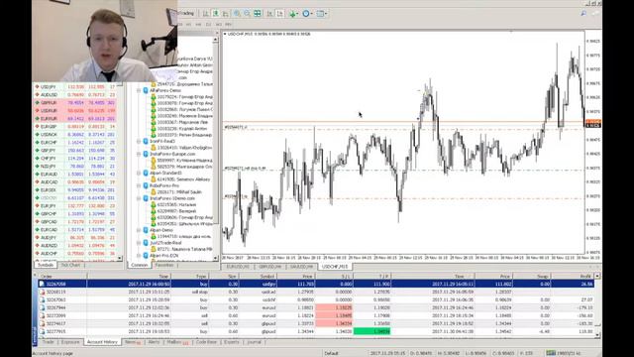Screen dimensions: 634x357
Task: Select order row 32277915 gbpusd buy
Action: (x=316, y=331)
